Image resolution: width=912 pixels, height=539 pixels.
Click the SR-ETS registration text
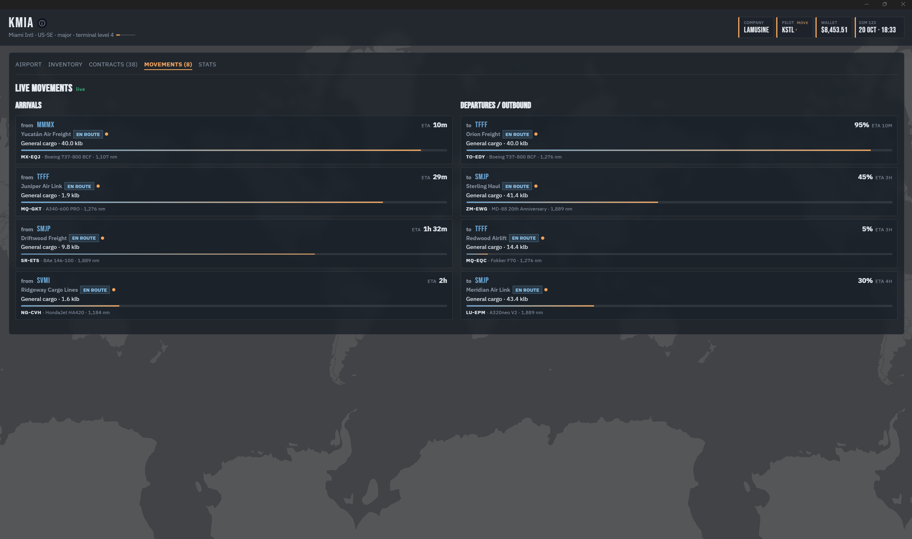click(30, 260)
